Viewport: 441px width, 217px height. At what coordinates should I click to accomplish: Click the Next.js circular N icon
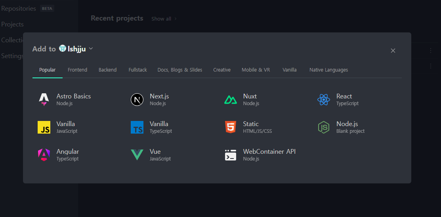click(x=137, y=100)
